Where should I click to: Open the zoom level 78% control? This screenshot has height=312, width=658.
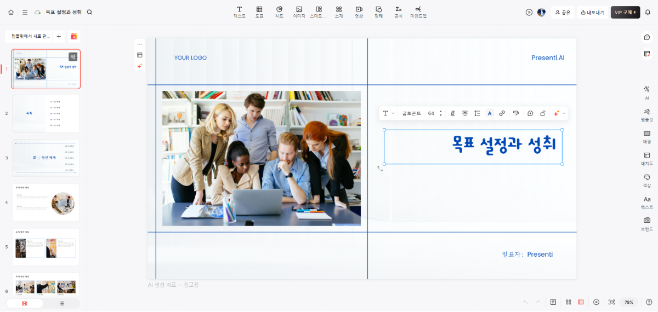tap(628, 302)
